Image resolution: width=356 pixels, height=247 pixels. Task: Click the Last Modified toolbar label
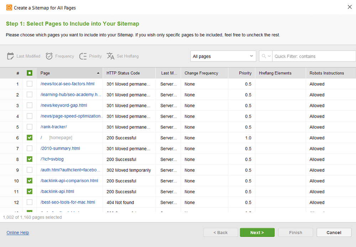[28, 56]
